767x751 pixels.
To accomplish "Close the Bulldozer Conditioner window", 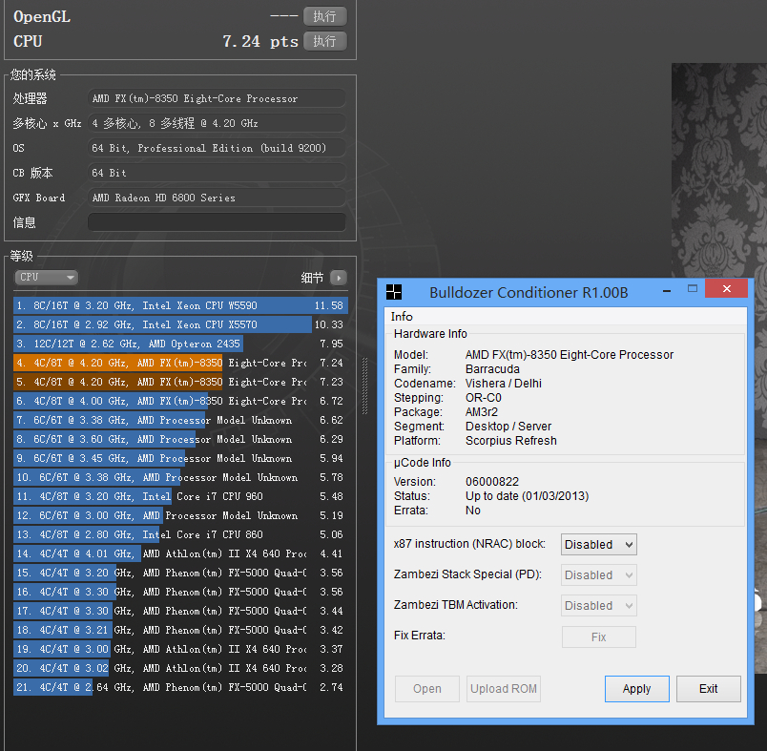I will pos(726,288).
